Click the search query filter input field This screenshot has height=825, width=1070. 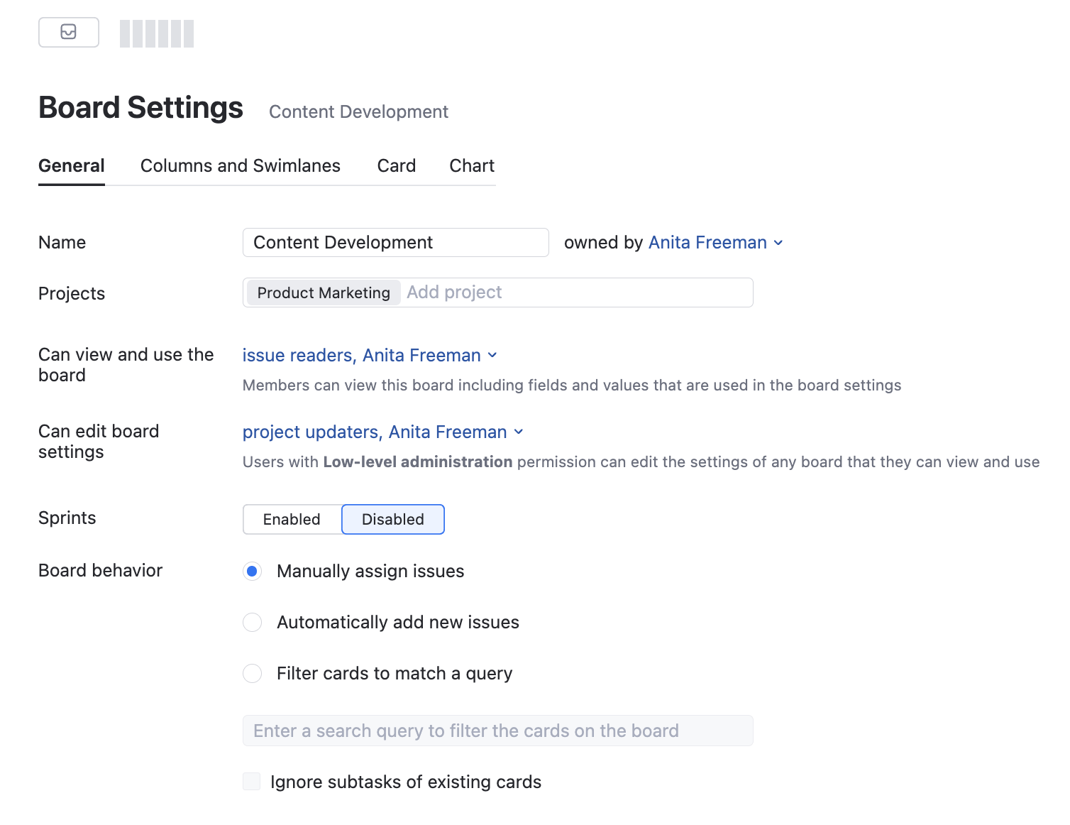coord(497,731)
